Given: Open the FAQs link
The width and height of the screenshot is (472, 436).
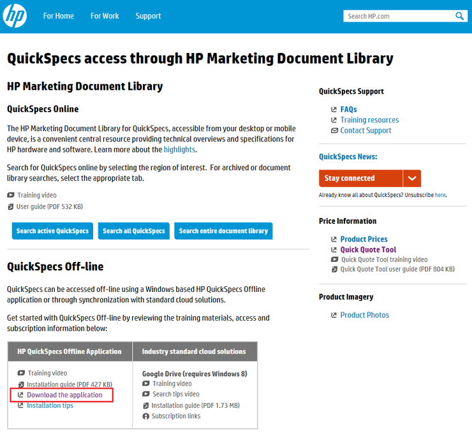Looking at the screenshot, I should [349, 110].
